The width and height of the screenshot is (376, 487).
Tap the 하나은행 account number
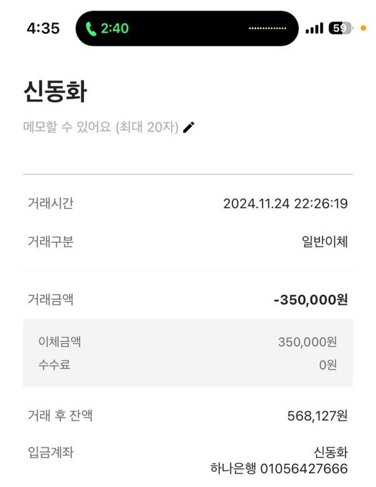pos(278,469)
